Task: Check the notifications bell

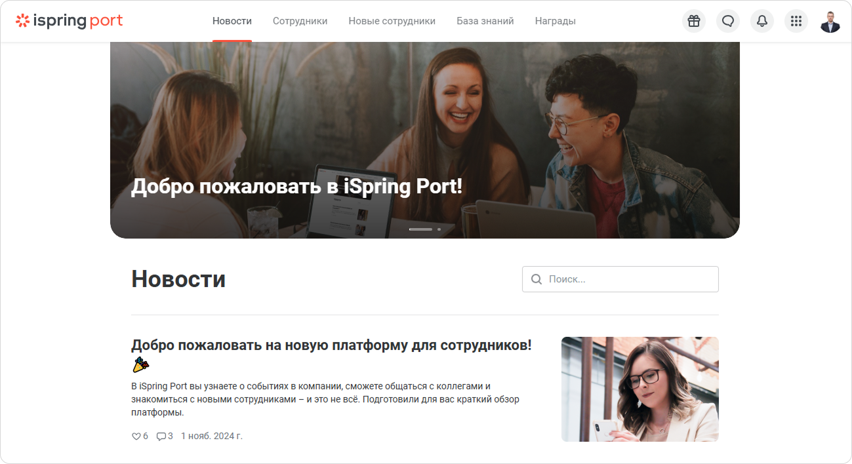Action: click(762, 21)
